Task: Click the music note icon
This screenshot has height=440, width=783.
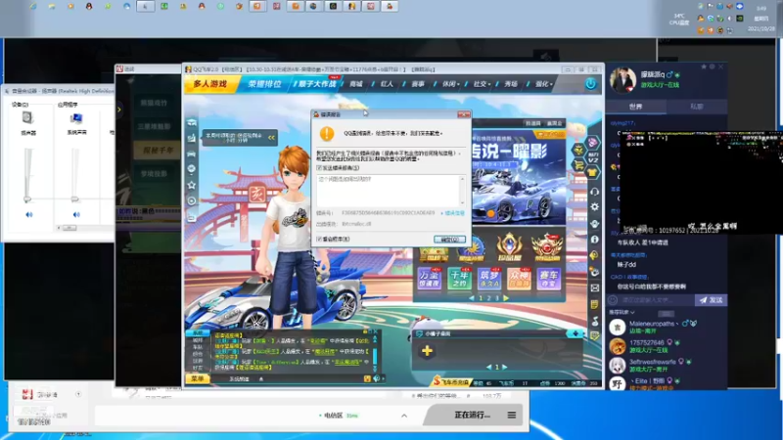Action: (x=594, y=321)
